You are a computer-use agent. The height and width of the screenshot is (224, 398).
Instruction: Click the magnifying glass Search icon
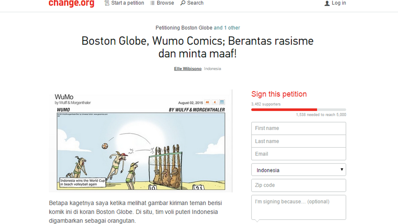pyautogui.click(x=183, y=3)
